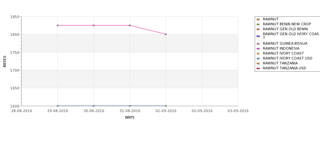Click the pink RAWNUT GUINEA BISSUA legend marker
This screenshot has width=320, height=141.
[x=258, y=44]
